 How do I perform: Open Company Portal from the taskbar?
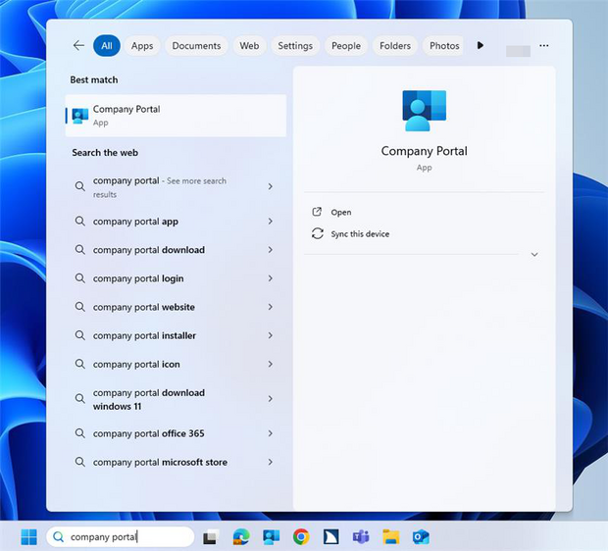tap(271, 537)
